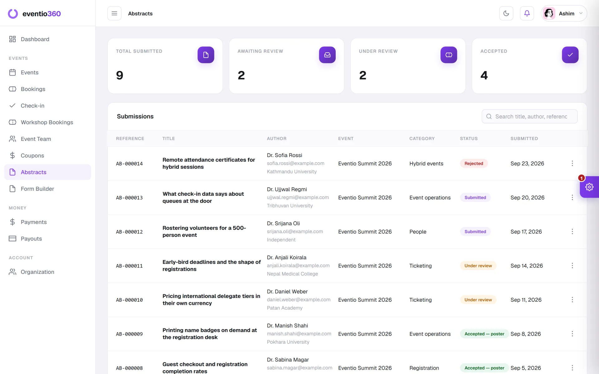Go to Dashboard in sidebar
This screenshot has height=374, width=599.
point(48,39)
